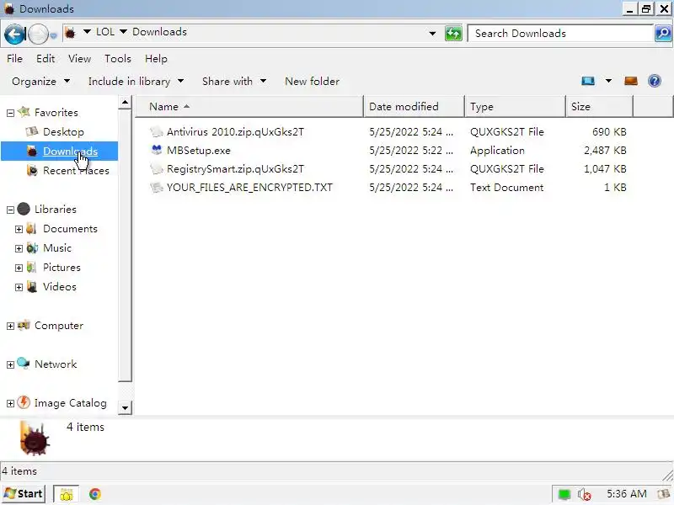674x505 pixels.
Task: Open the Organize dropdown
Action: tap(40, 81)
